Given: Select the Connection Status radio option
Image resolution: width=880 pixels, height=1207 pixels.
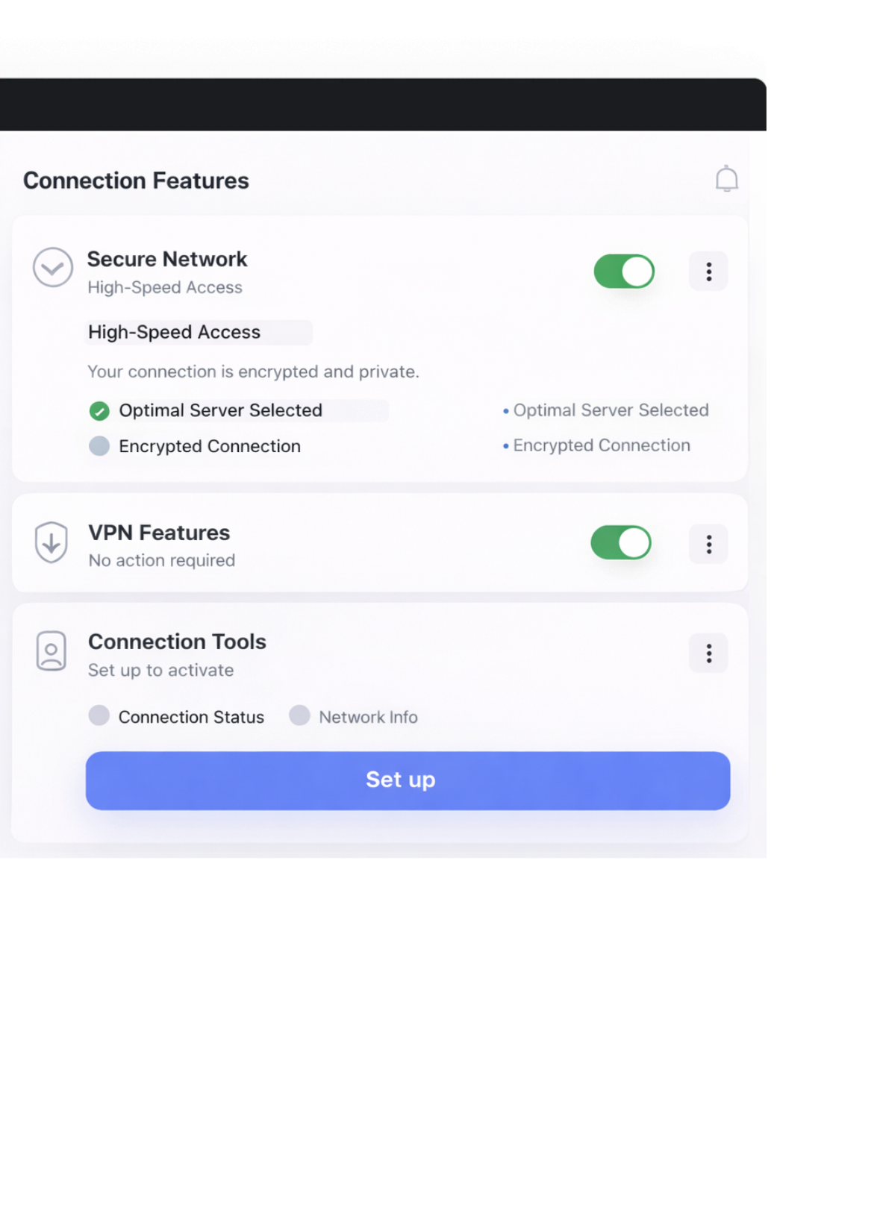Looking at the screenshot, I should click(99, 715).
